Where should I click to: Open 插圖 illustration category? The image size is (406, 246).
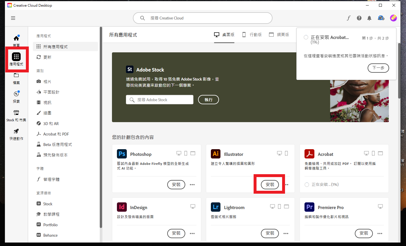point(65,113)
